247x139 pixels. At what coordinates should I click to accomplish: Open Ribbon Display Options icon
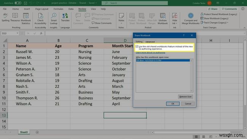coord(218,3)
